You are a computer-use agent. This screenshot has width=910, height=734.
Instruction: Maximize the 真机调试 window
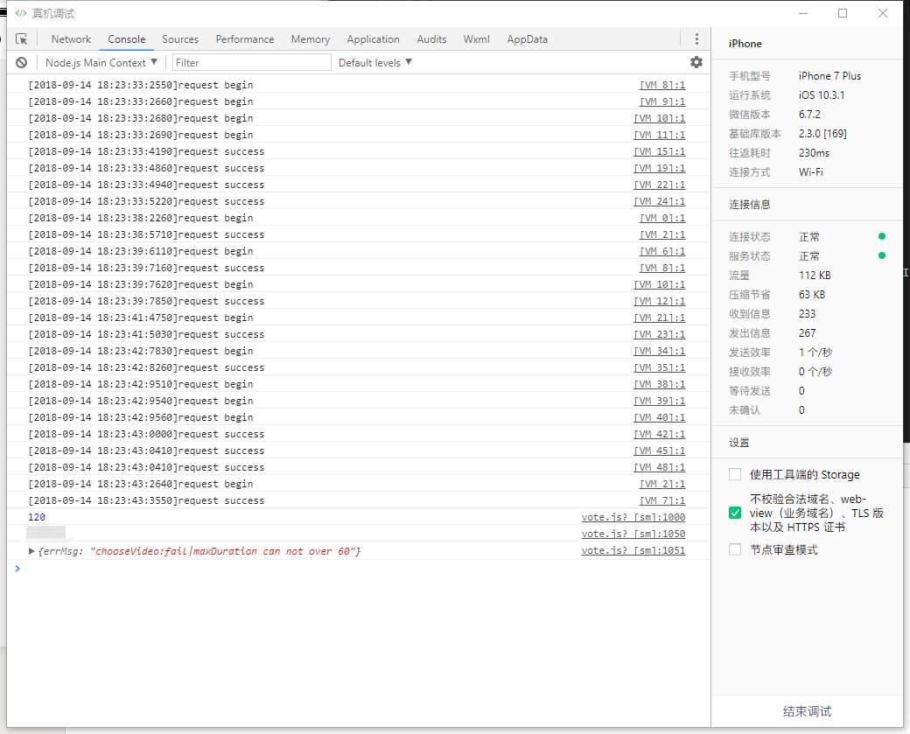[843, 13]
